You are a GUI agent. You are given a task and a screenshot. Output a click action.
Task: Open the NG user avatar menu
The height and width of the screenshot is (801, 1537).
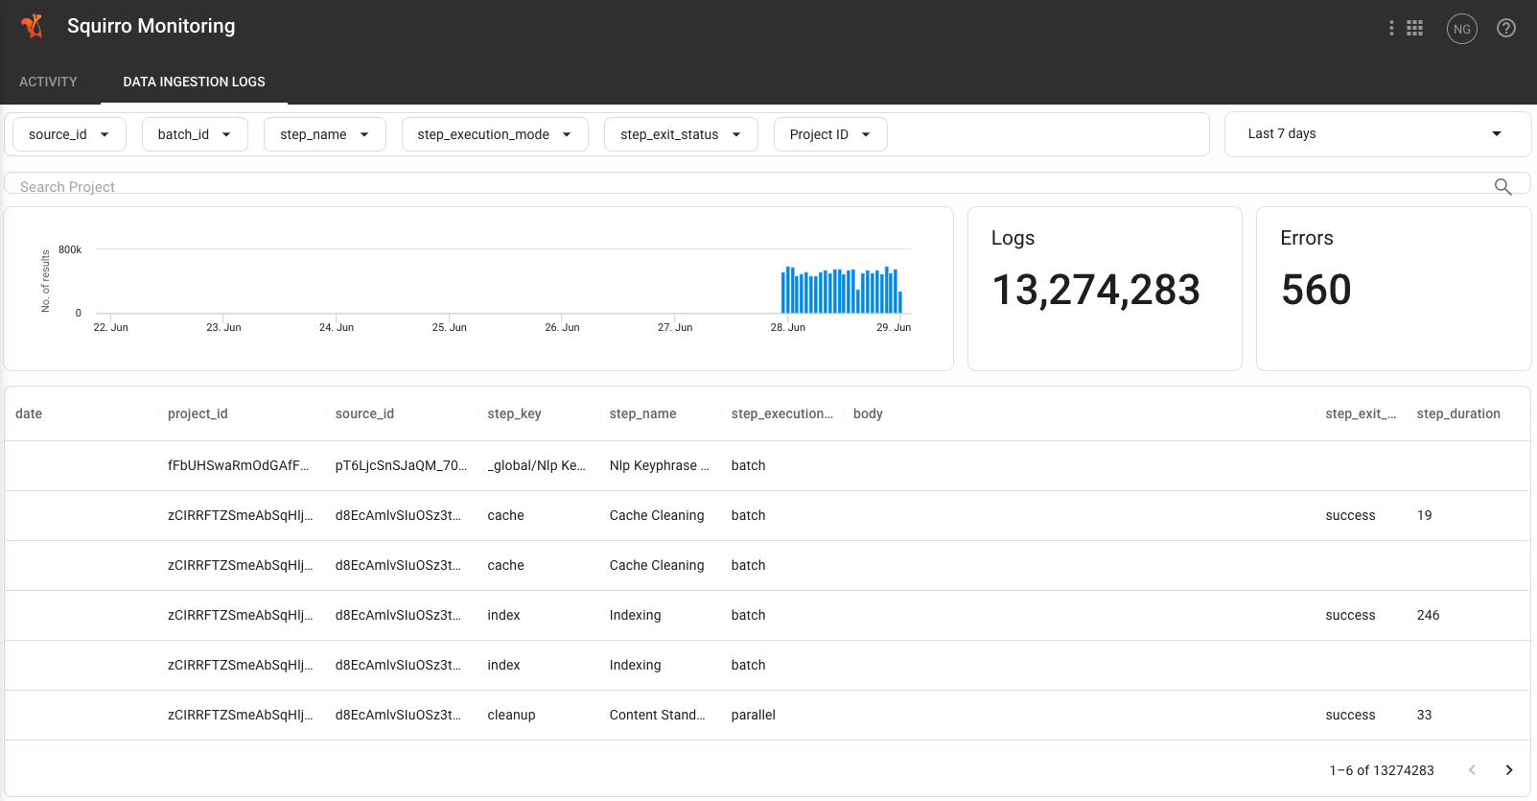1462,29
